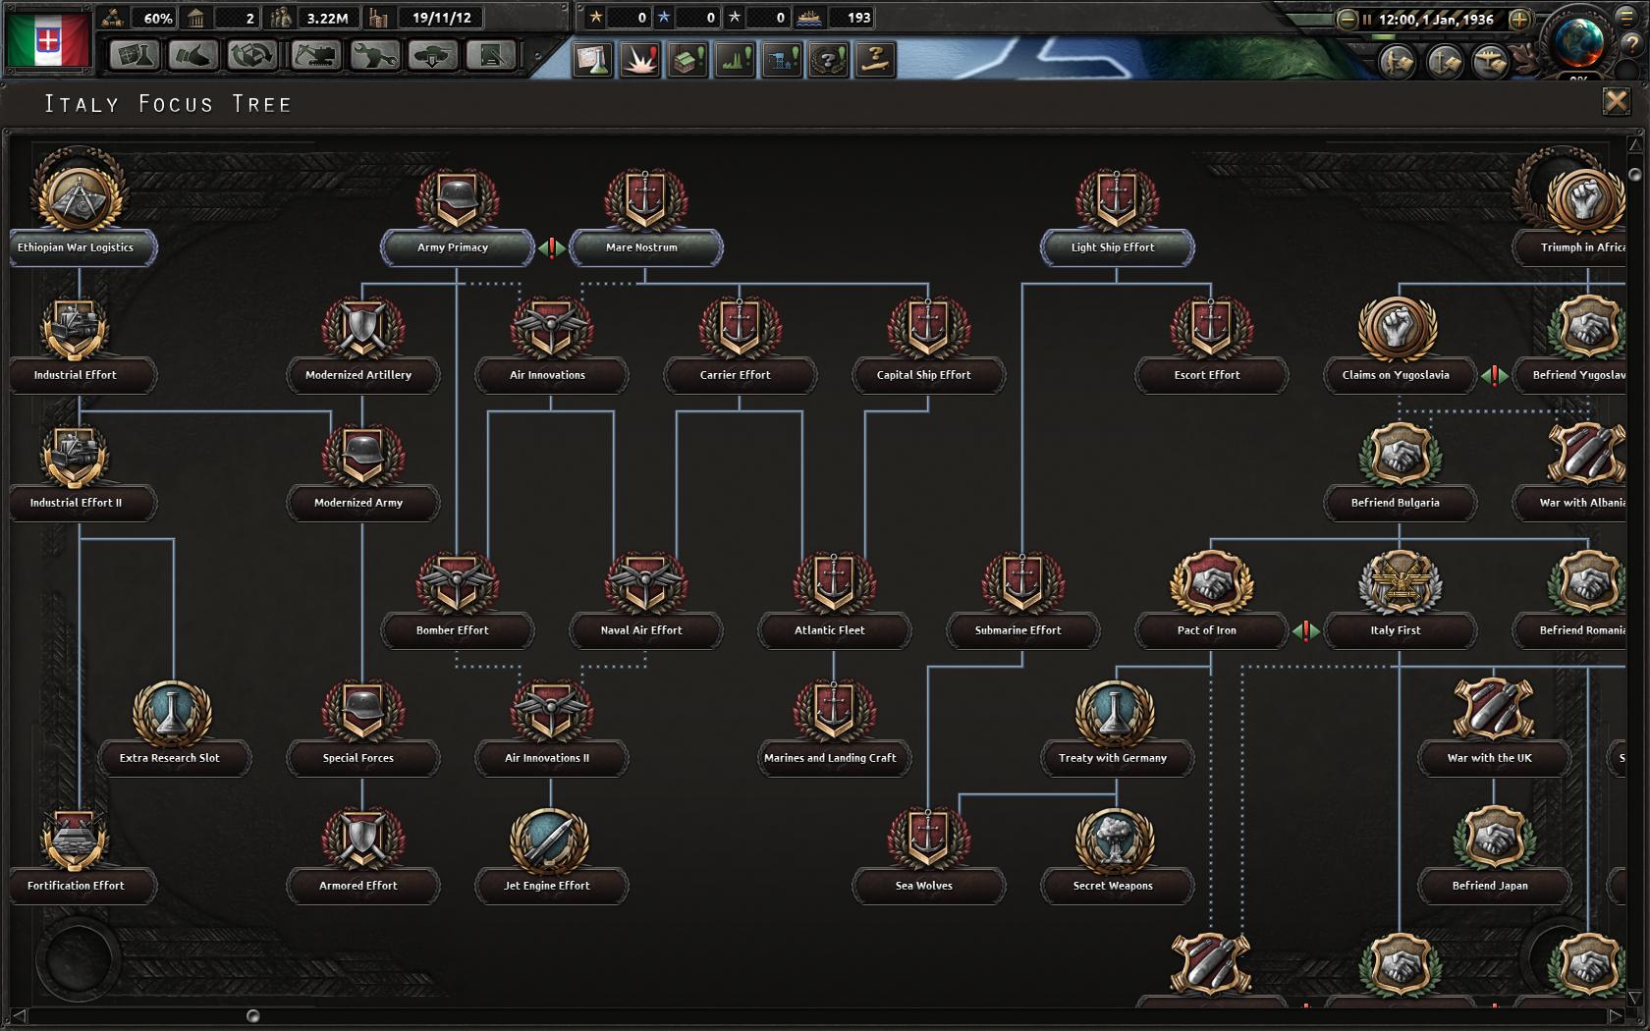Open the Diplomacy handshake button

tap(193, 55)
